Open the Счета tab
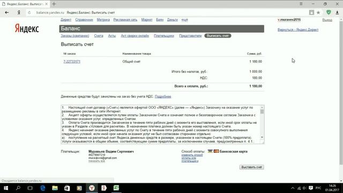 point(99,36)
